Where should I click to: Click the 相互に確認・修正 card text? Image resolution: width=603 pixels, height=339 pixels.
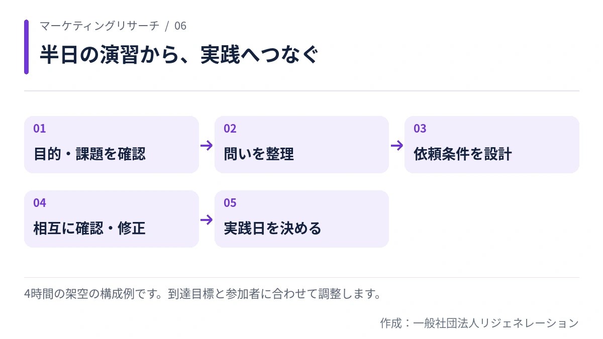(x=89, y=228)
